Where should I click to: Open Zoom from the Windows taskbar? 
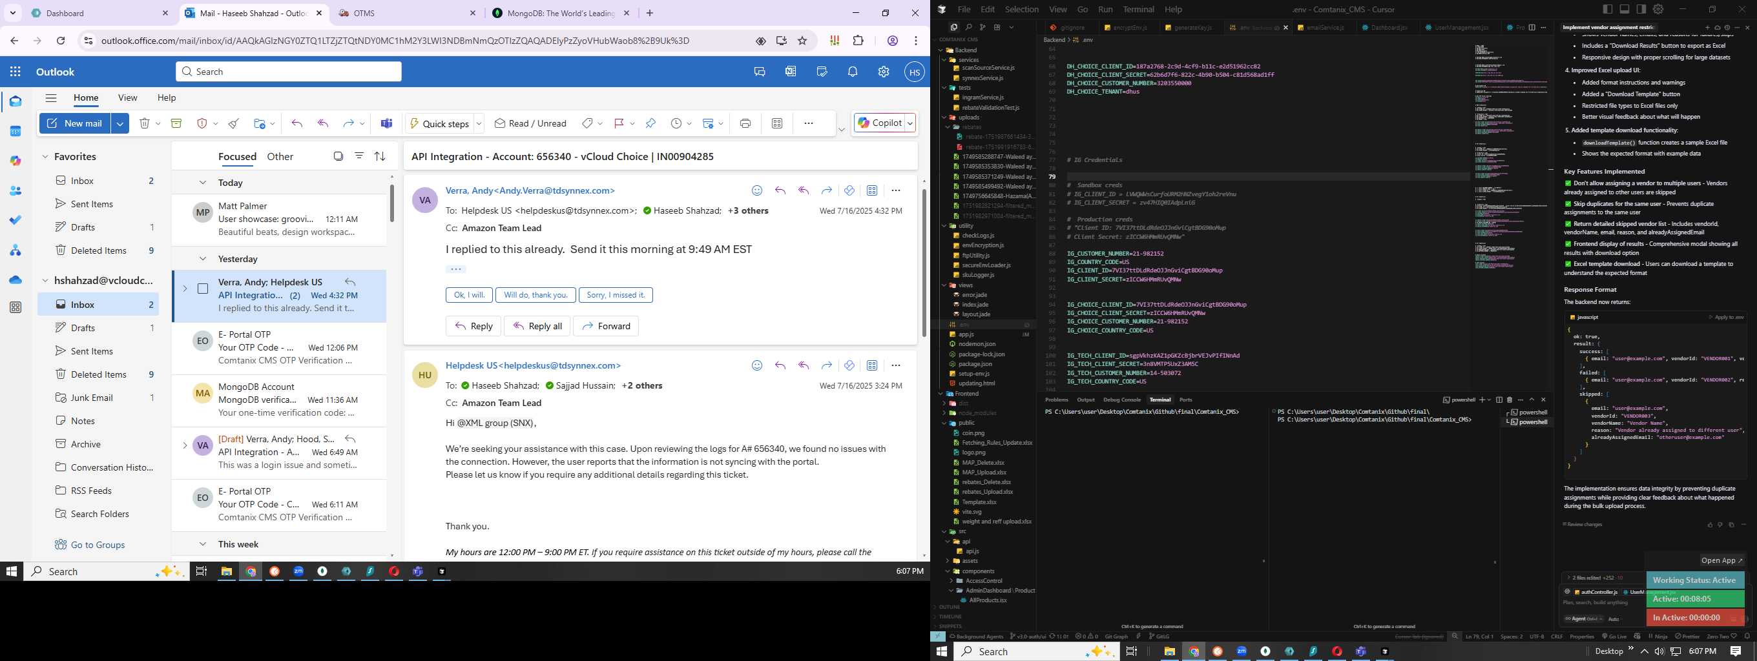point(298,572)
